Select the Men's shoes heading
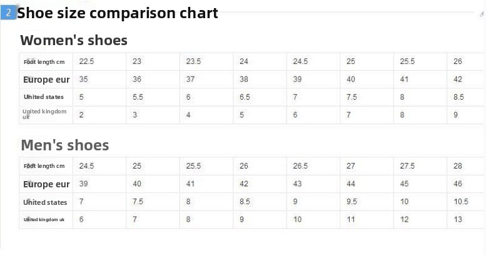This screenshot has height=255, width=486. (x=65, y=145)
